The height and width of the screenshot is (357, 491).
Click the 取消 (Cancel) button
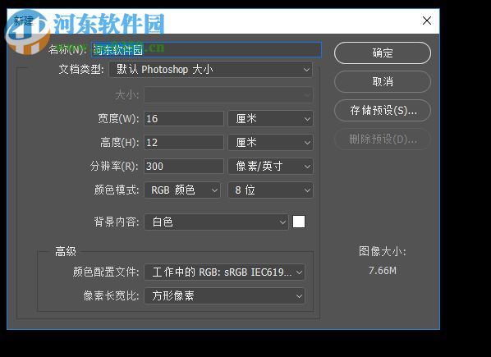[383, 82]
